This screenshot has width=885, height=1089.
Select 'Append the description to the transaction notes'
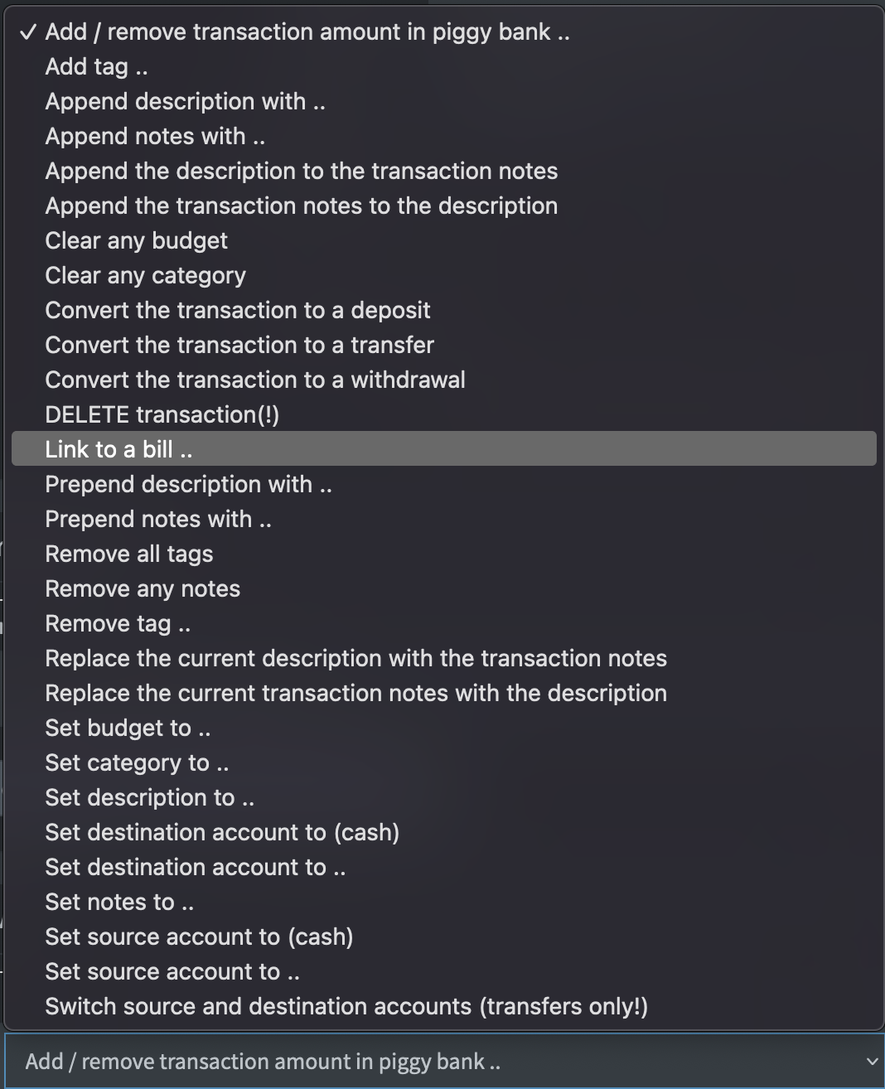tap(302, 171)
